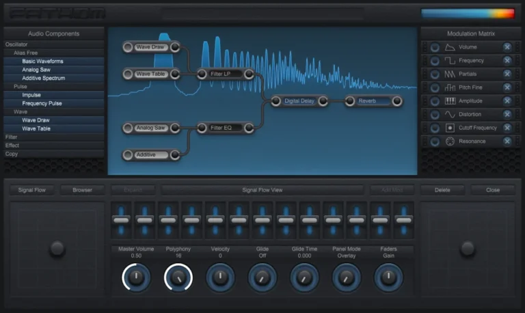525x313 pixels.
Task: Click the Close button
Action: 493,190
